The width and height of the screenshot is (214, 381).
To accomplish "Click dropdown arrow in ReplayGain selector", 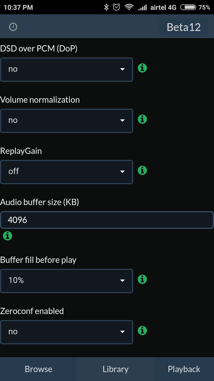I will pyautogui.click(x=122, y=172).
